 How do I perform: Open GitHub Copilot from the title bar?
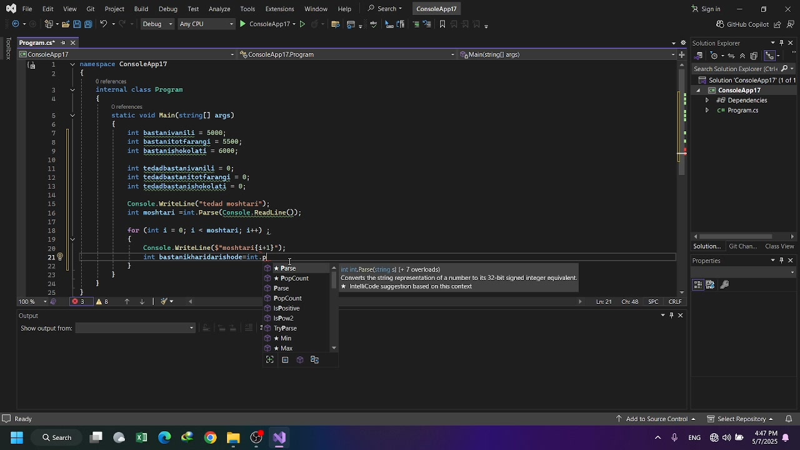pyautogui.click(x=742, y=24)
